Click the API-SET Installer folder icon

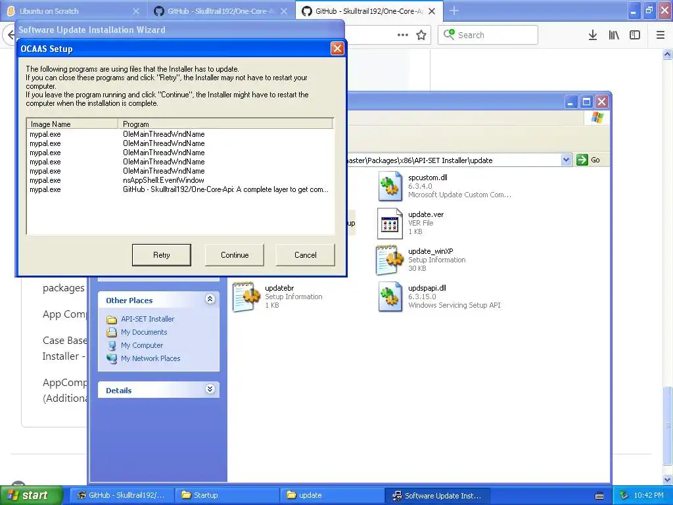pos(112,320)
